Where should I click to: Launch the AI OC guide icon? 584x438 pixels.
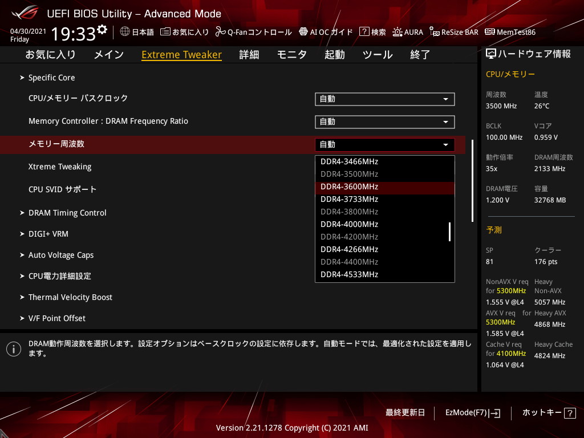click(x=303, y=32)
